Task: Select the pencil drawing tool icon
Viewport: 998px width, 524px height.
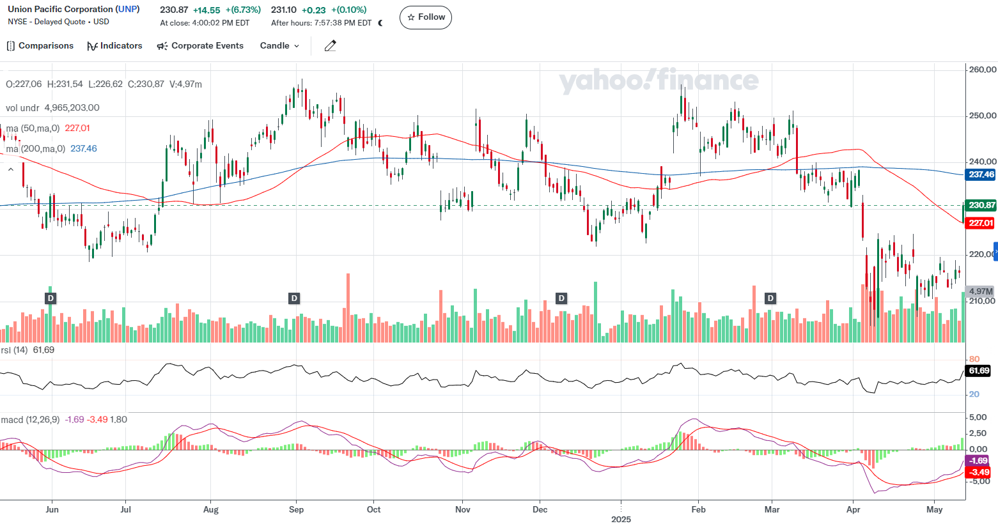Action: [x=330, y=46]
